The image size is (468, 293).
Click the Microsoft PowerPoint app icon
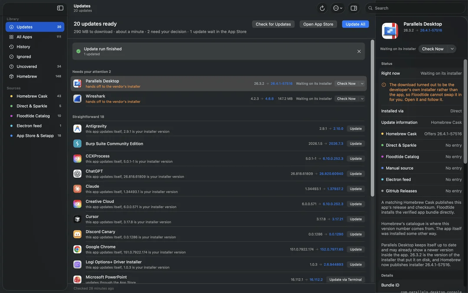[x=77, y=279]
